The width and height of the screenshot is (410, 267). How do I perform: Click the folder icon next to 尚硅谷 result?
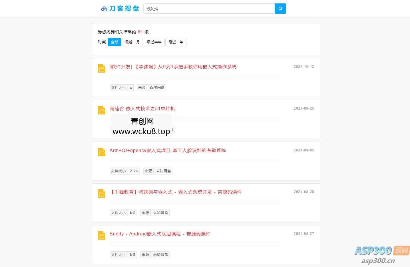(x=101, y=110)
